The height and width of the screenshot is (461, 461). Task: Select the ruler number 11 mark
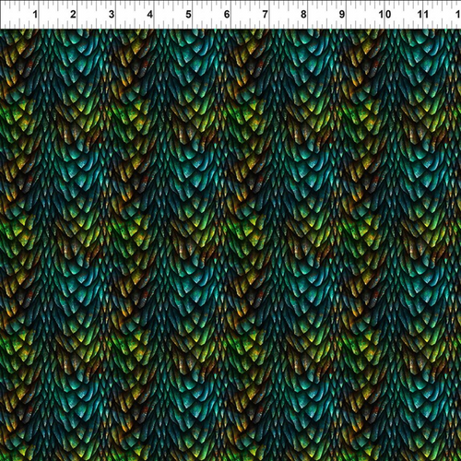pyautogui.click(x=423, y=14)
